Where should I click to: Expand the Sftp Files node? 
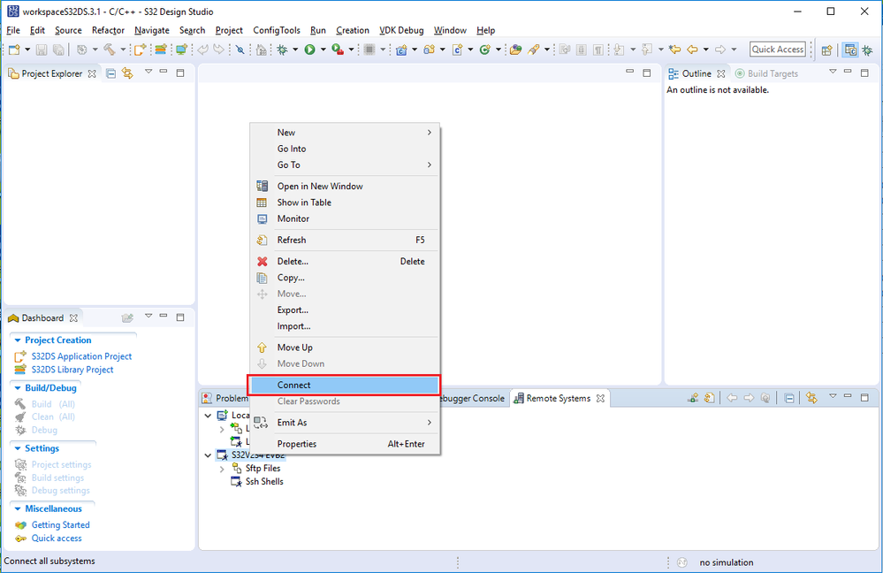point(221,468)
